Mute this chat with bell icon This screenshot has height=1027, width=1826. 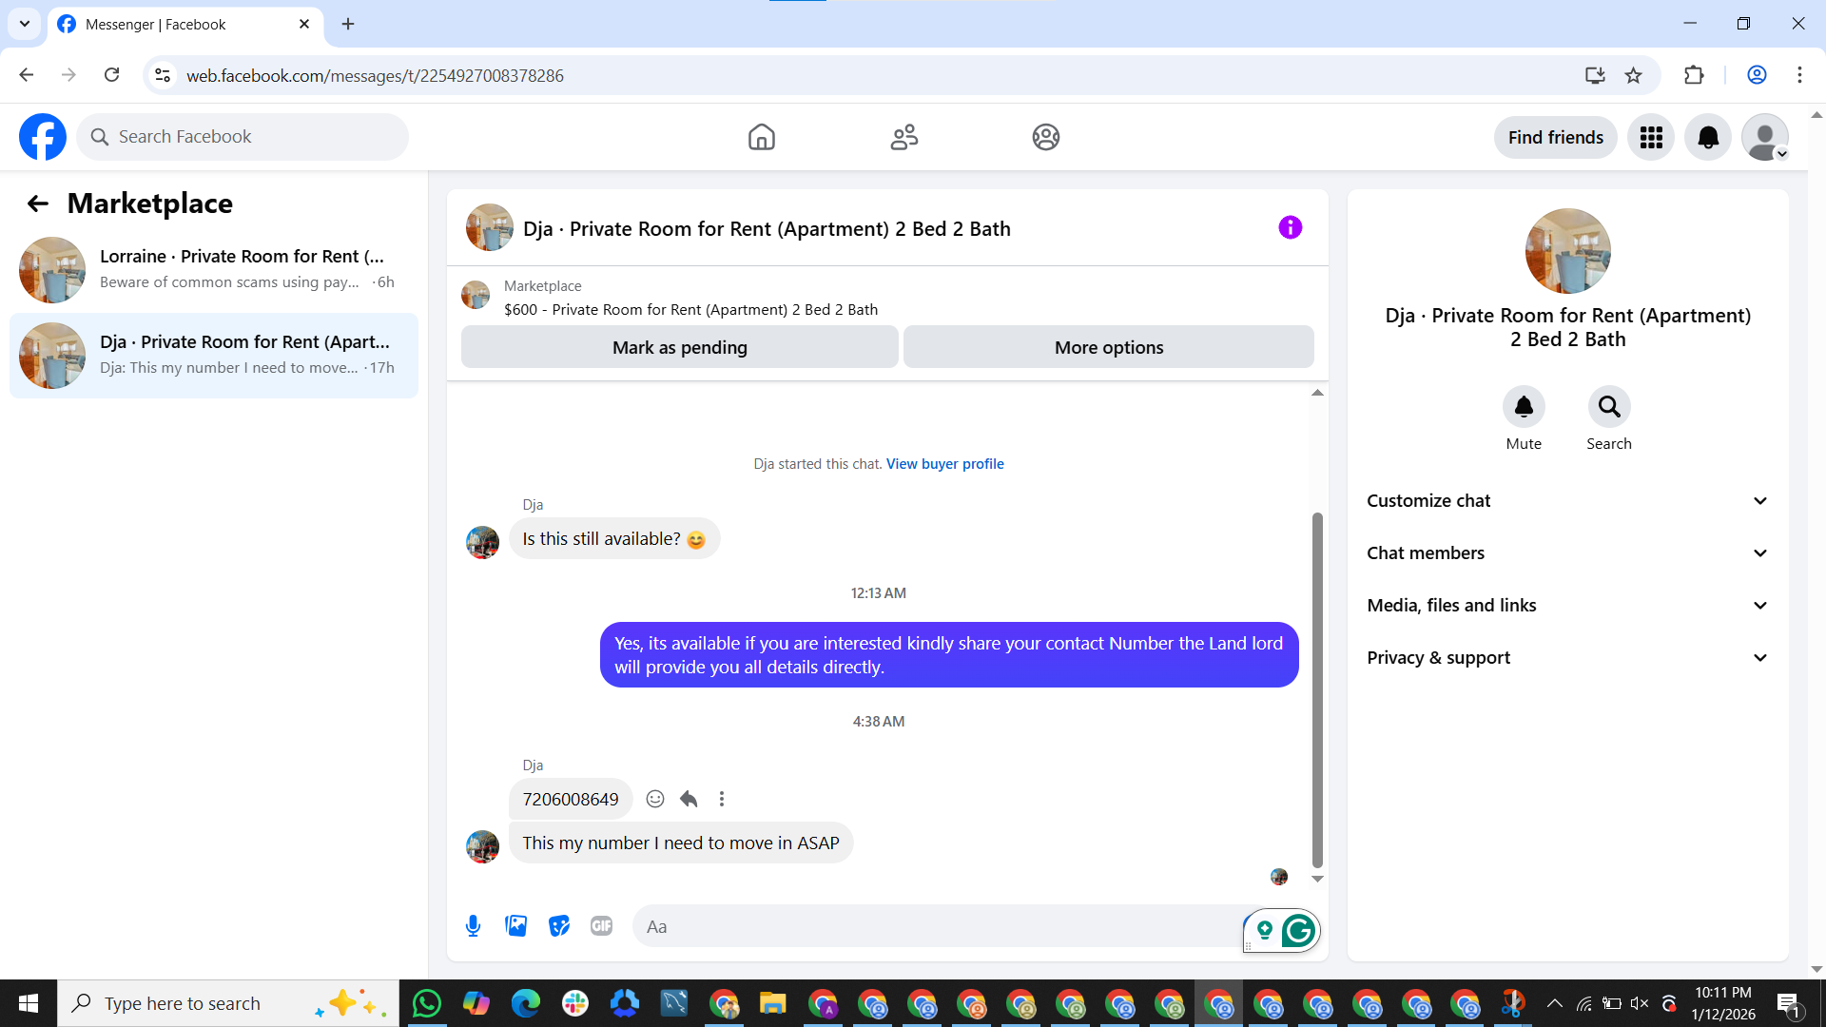click(x=1524, y=407)
